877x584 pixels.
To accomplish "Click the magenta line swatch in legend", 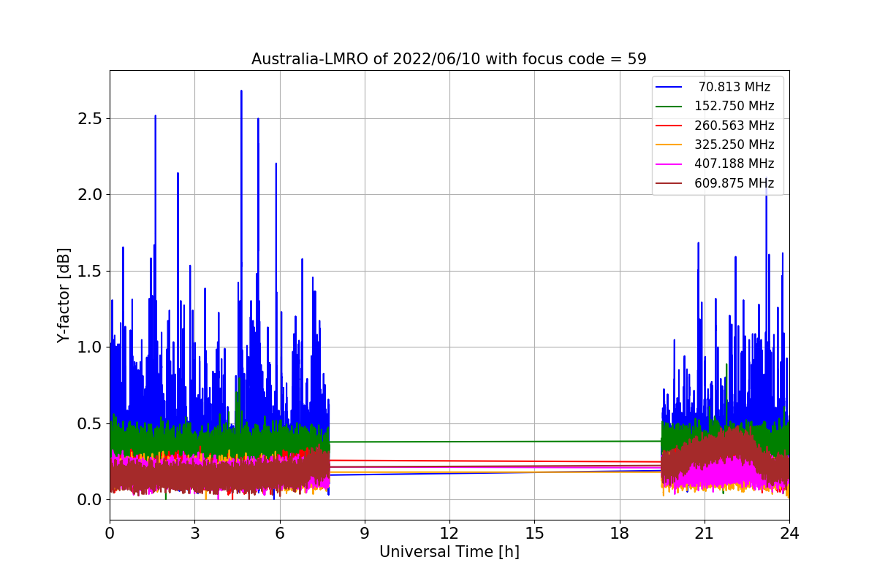I will point(669,164).
